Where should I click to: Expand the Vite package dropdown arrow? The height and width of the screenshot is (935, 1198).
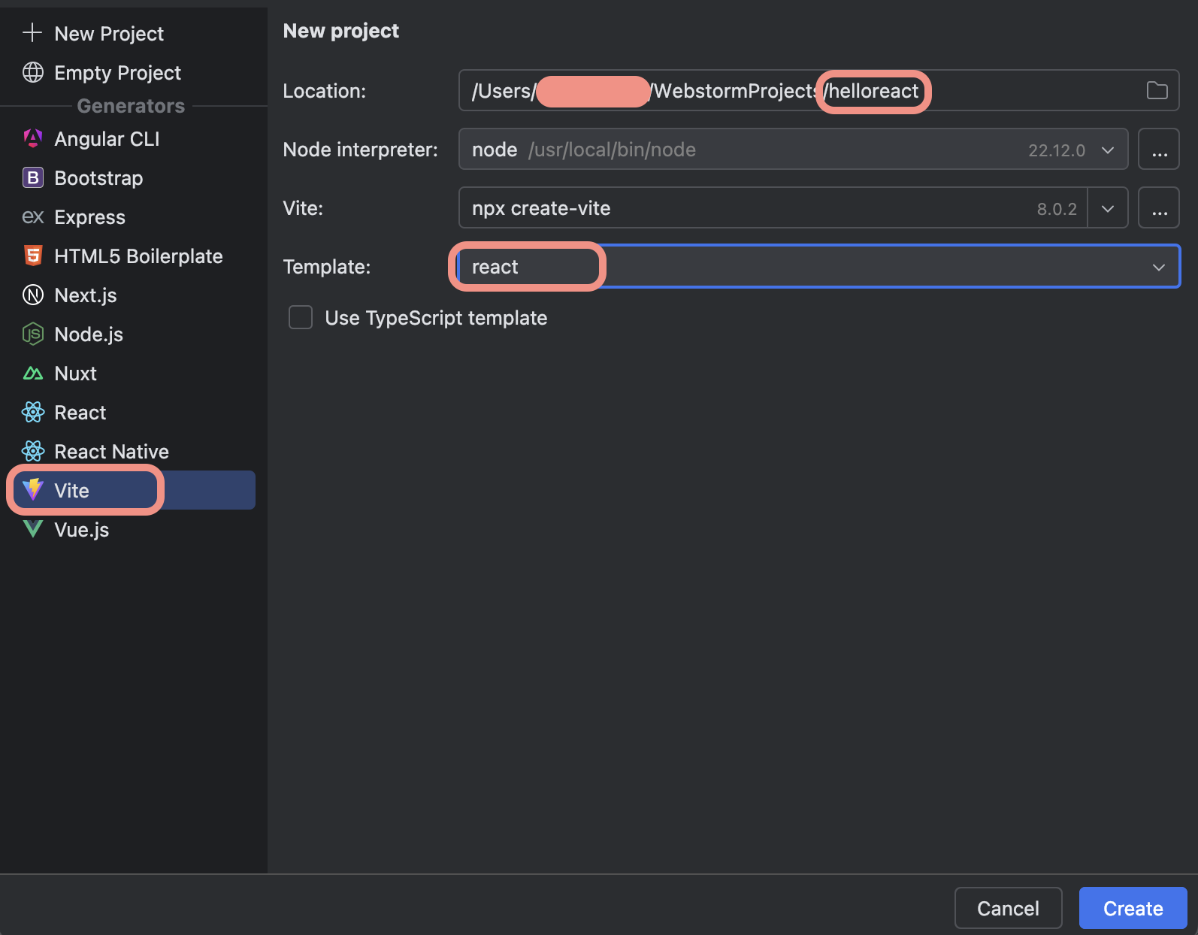(1108, 208)
